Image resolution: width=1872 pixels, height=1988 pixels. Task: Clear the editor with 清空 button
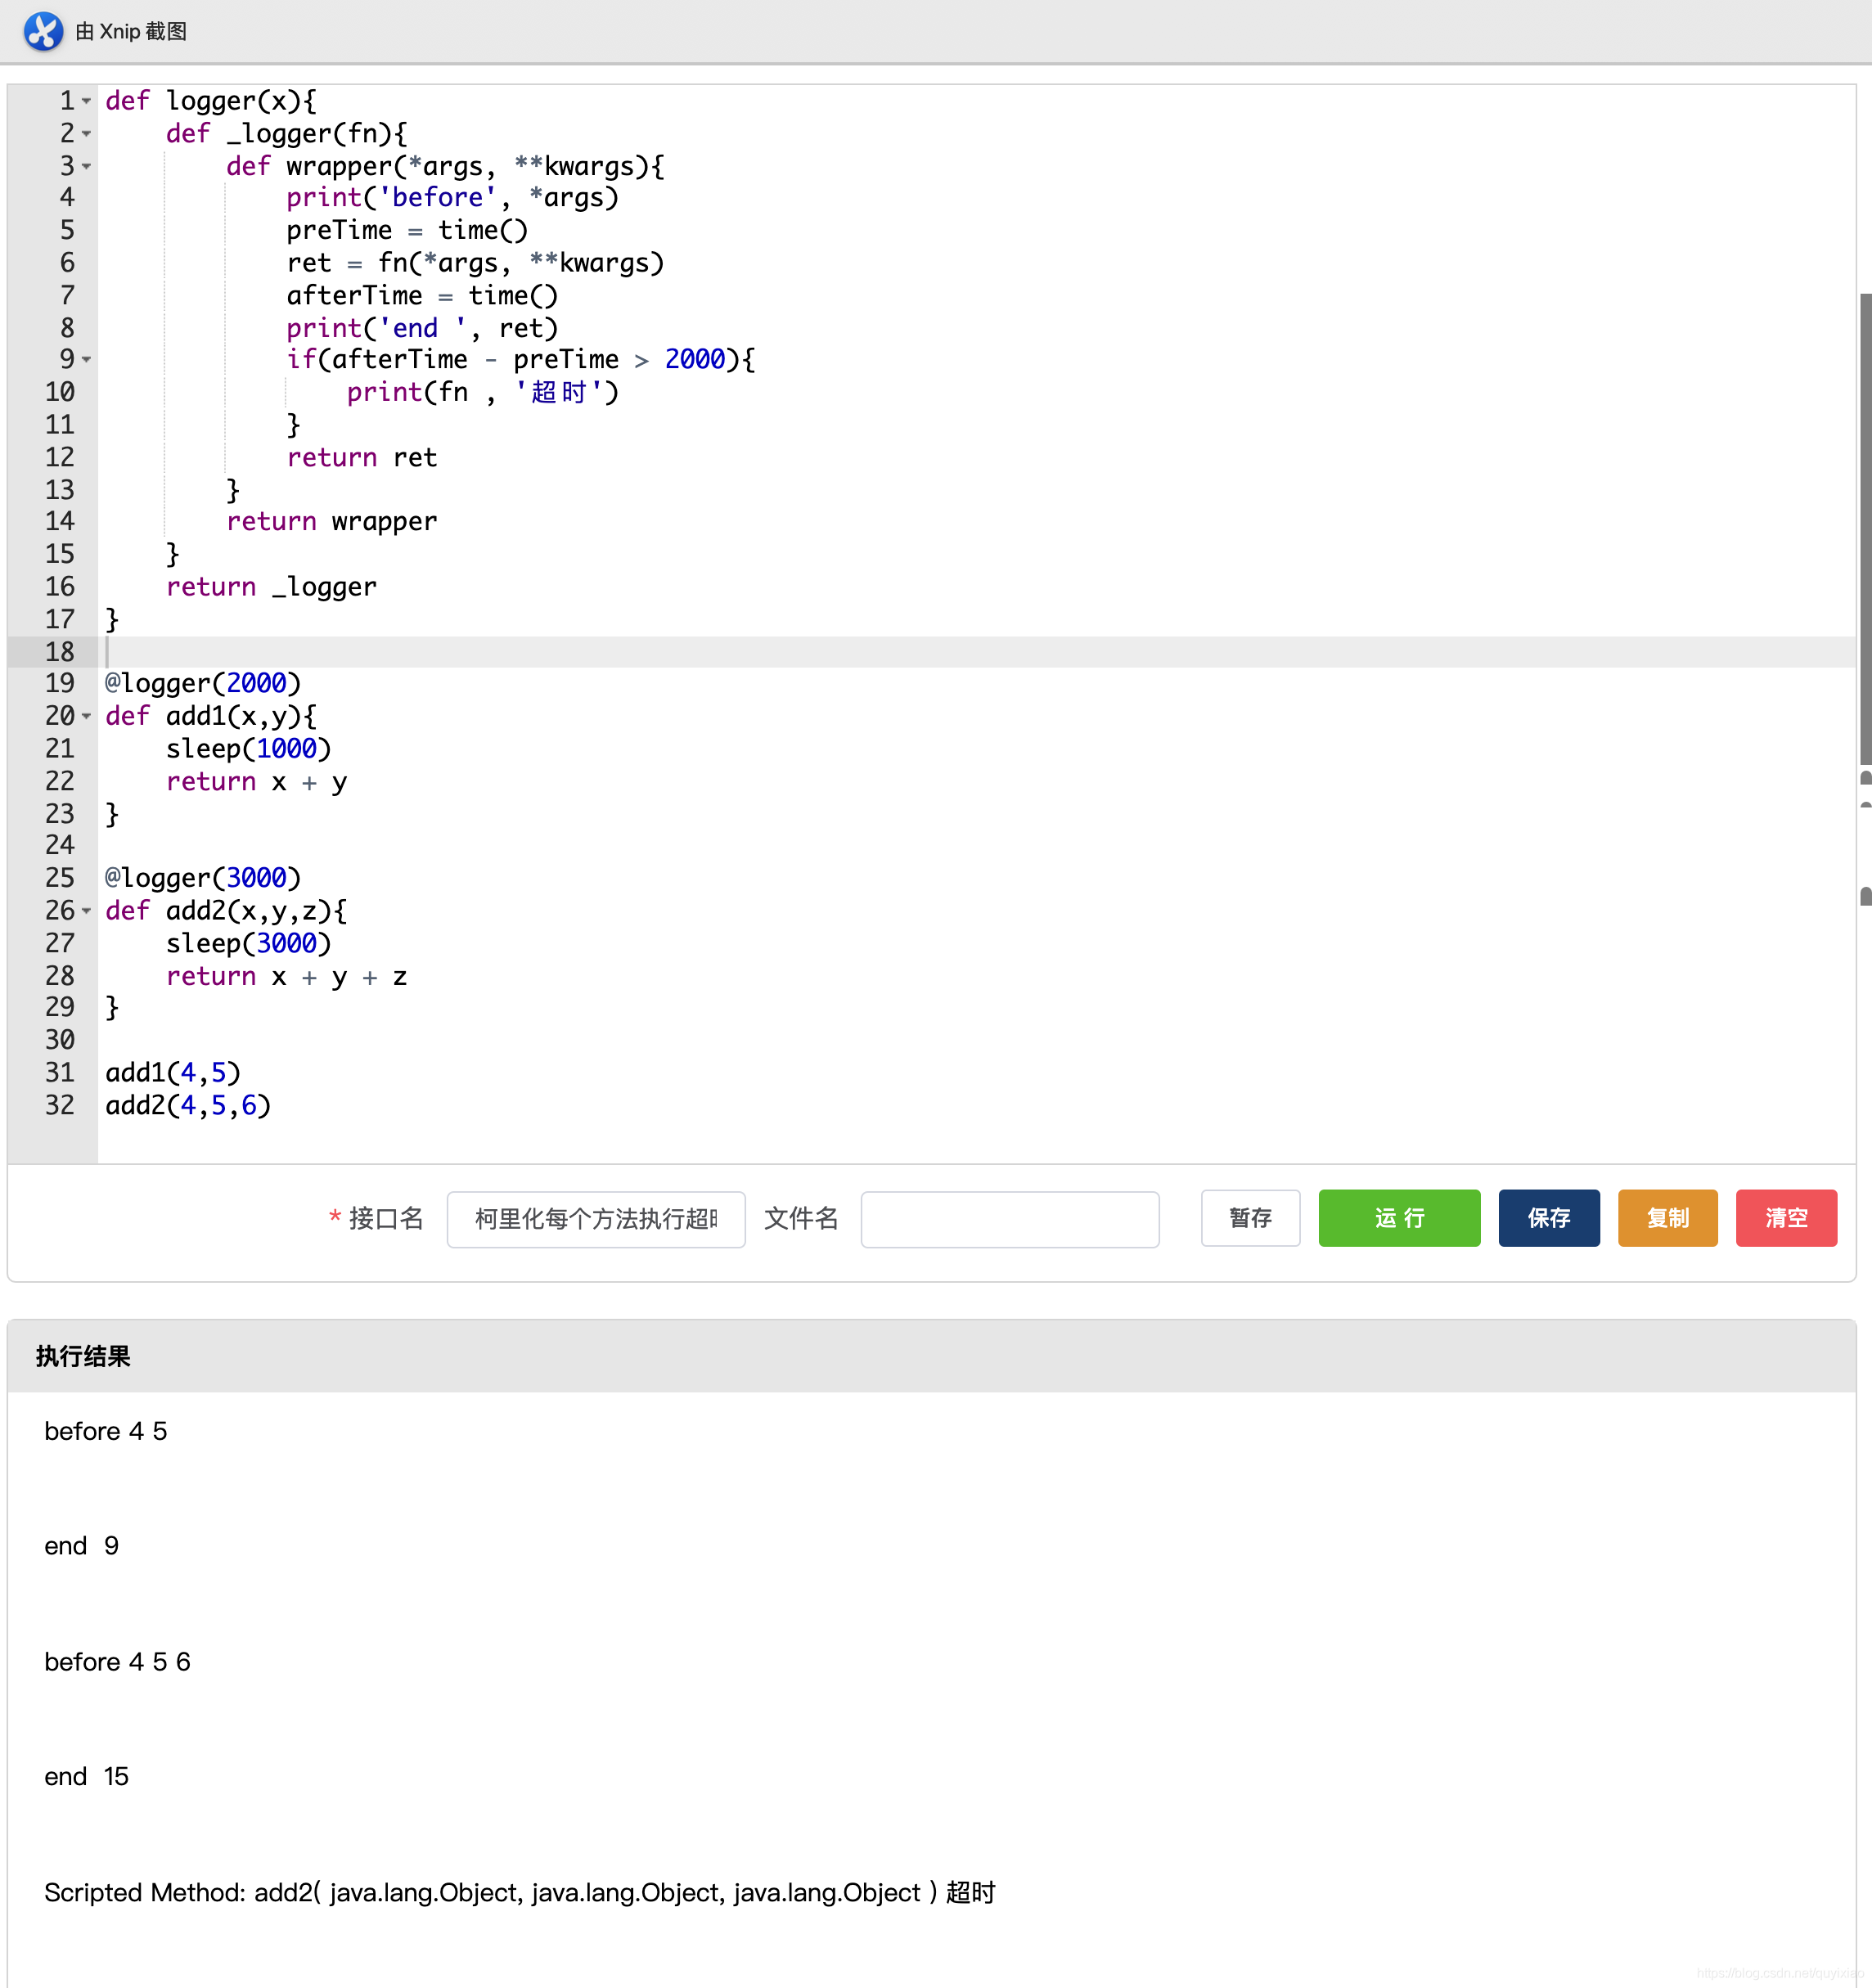pos(1786,1218)
